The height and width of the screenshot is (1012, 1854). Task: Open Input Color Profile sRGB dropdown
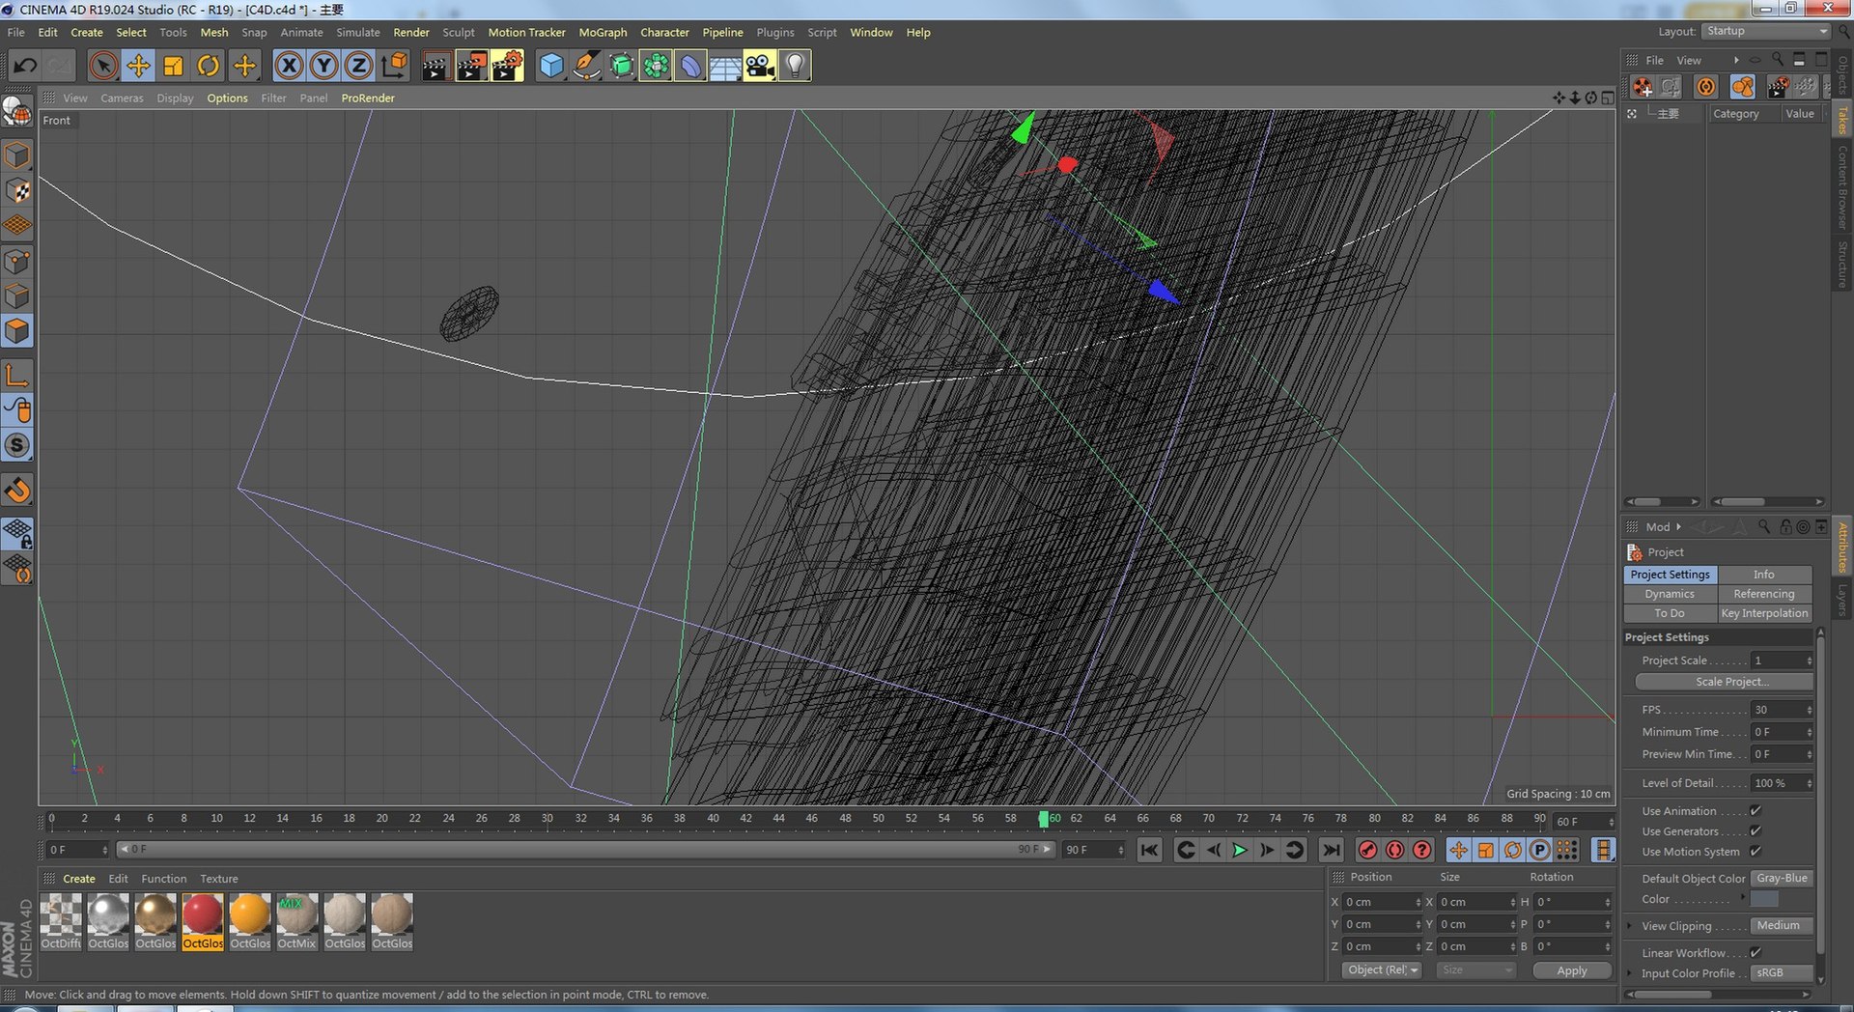[x=1783, y=973]
